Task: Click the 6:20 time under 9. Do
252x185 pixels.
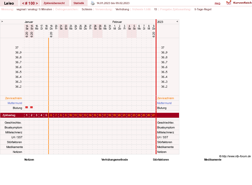Action: tap(154, 34)
